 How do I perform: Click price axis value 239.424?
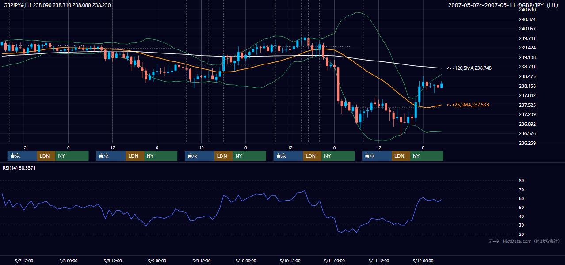click(527, 48)
